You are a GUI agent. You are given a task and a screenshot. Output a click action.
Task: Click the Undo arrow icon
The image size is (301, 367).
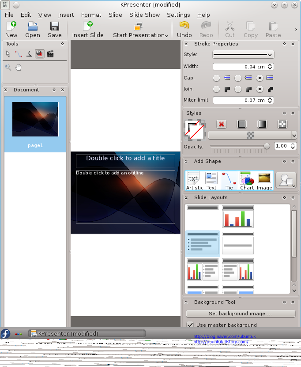184,26
